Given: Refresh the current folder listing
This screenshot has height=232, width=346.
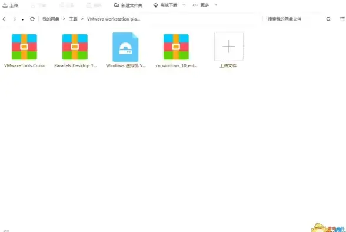Looking at the screenshot, I should 32,19.
